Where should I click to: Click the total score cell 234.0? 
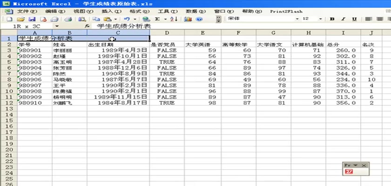(343, 80)
